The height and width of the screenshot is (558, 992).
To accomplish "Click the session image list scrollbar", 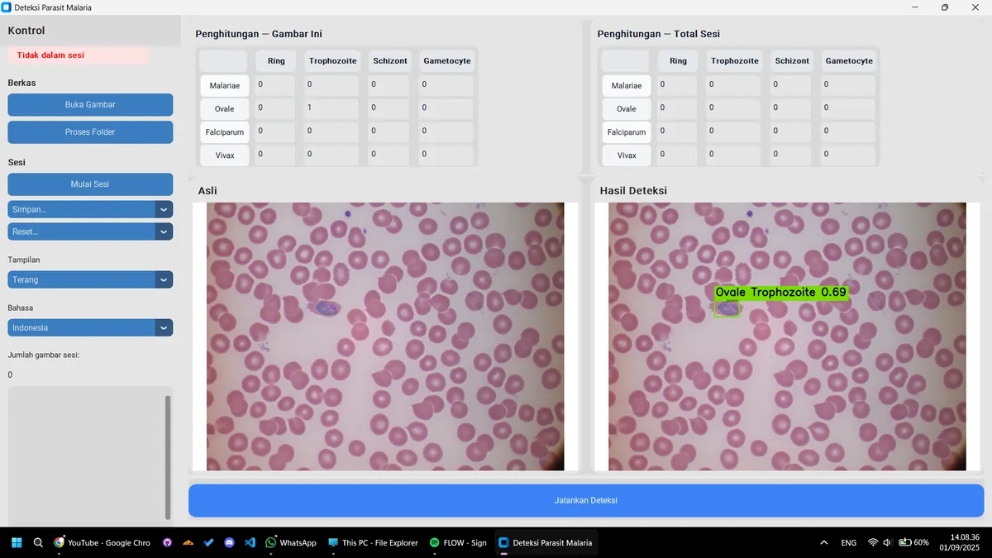I will coord(169,457).
